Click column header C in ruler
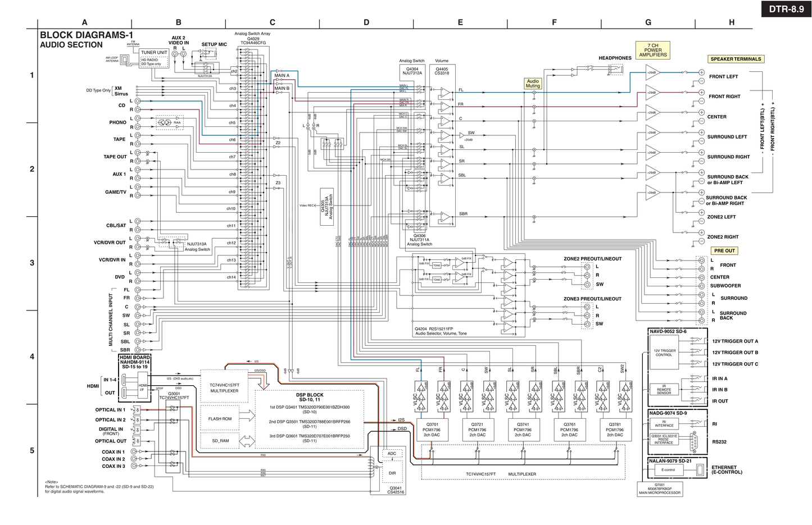812x525 pixels. [273, 22]
